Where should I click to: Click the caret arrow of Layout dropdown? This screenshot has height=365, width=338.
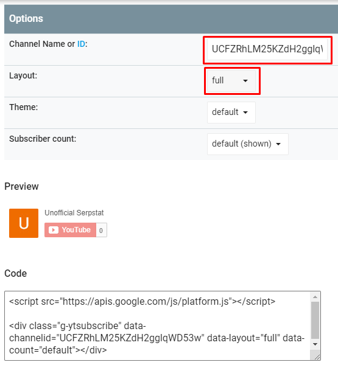pyautogui.click(x=245, y=81)
